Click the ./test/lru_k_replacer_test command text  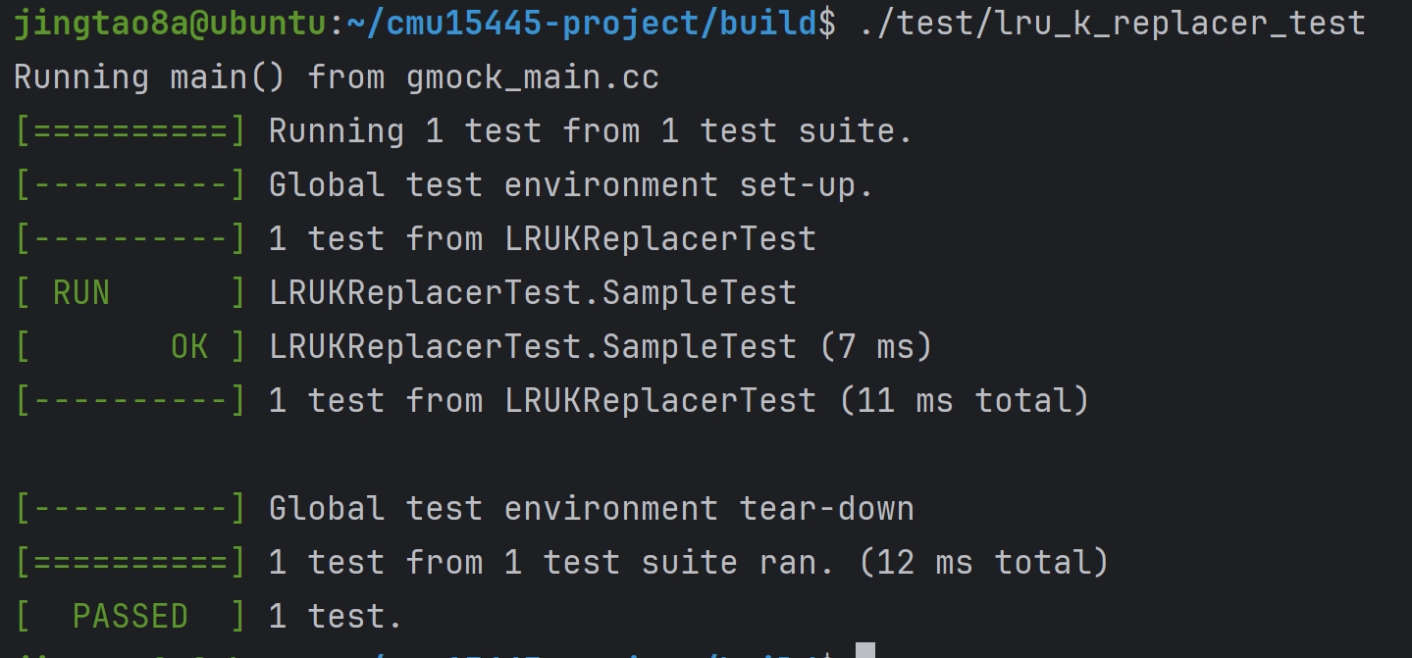pyautogui.click(x=1112, y=24)
